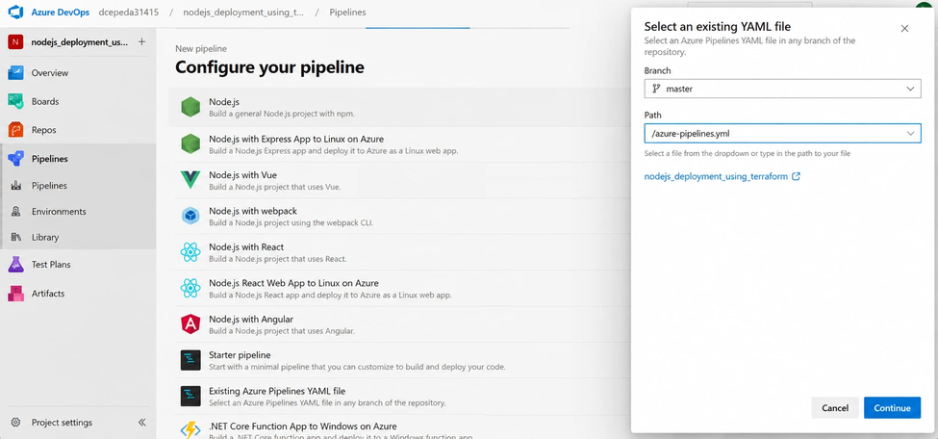Click the external link icon beside repository name
Viewport: 938px width, 439px height.
[796, 177]
